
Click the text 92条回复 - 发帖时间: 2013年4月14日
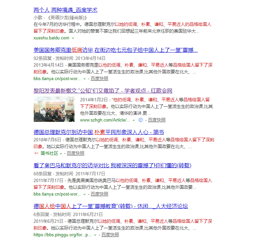pos(69,58)
